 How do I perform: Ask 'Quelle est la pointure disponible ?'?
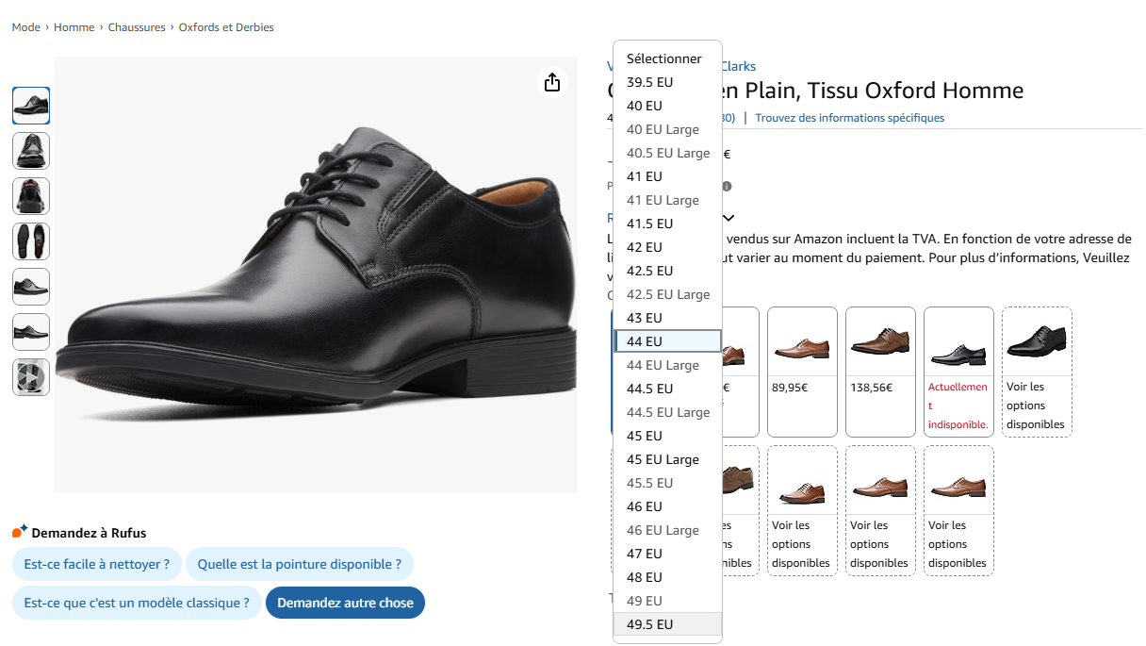tap(300, 564)
